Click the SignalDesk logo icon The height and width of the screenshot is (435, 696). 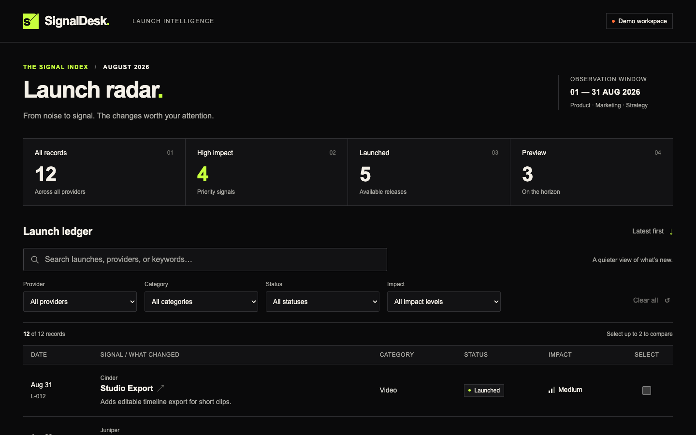pos(31,21)
